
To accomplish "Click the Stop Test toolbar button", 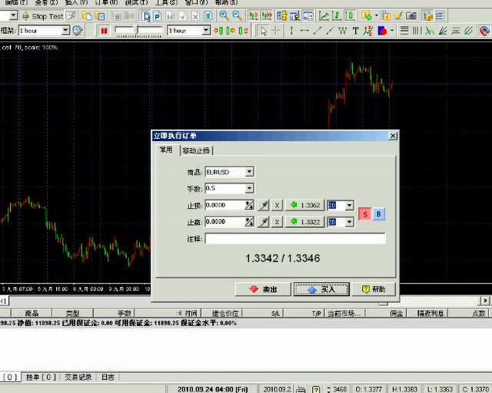I will [42, 15].
